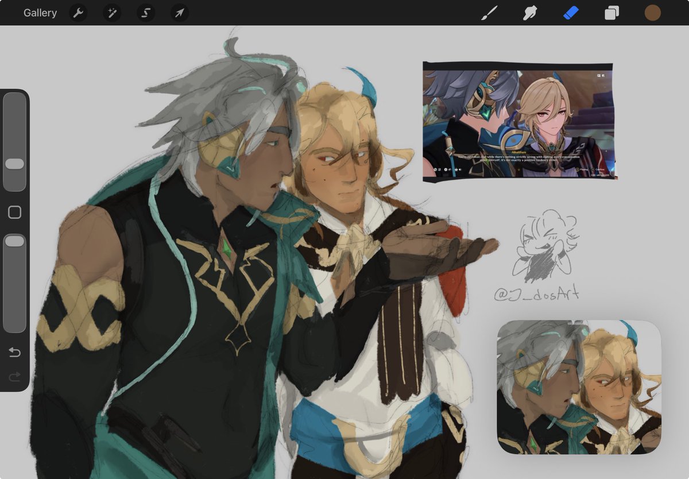Open the Actions wrench menu
Screen dimensions: 689x479
click(x=78, y=13)
